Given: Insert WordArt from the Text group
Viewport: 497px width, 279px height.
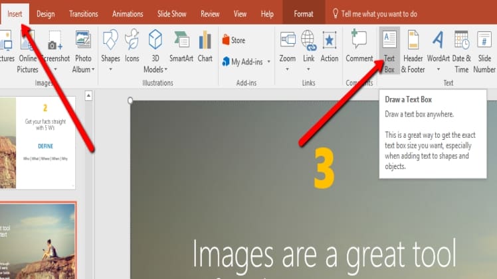Looking at the screenshot, I should coord(438,40).
